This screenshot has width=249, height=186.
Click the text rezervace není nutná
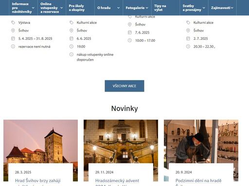coord(34,46)
